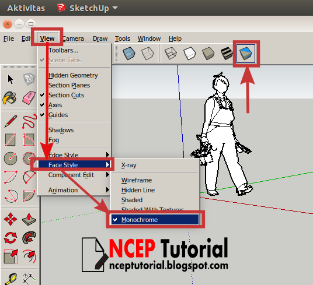
Task: Open the Draw menu
Action: [100, 38]
